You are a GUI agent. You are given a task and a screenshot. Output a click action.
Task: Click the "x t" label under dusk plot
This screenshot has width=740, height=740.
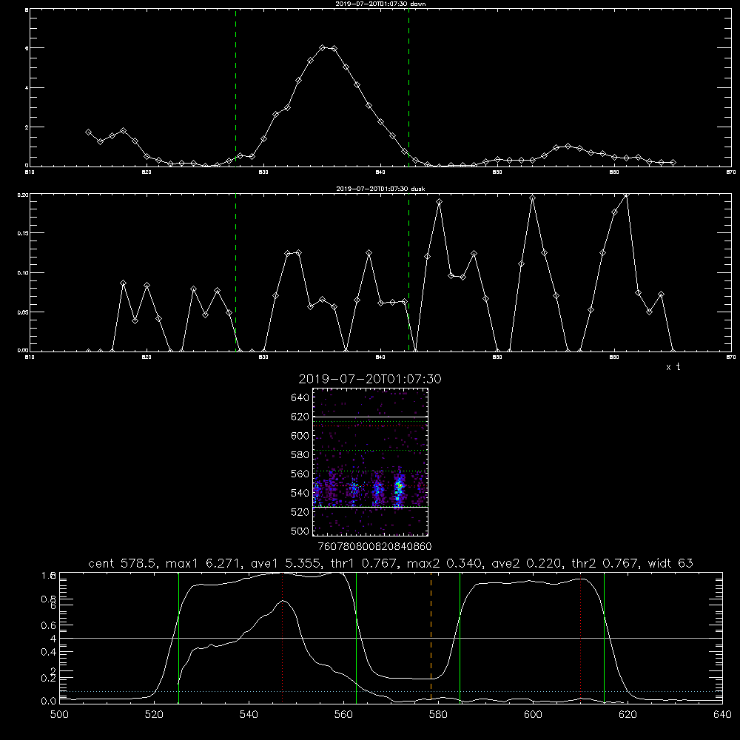(673, 367)
